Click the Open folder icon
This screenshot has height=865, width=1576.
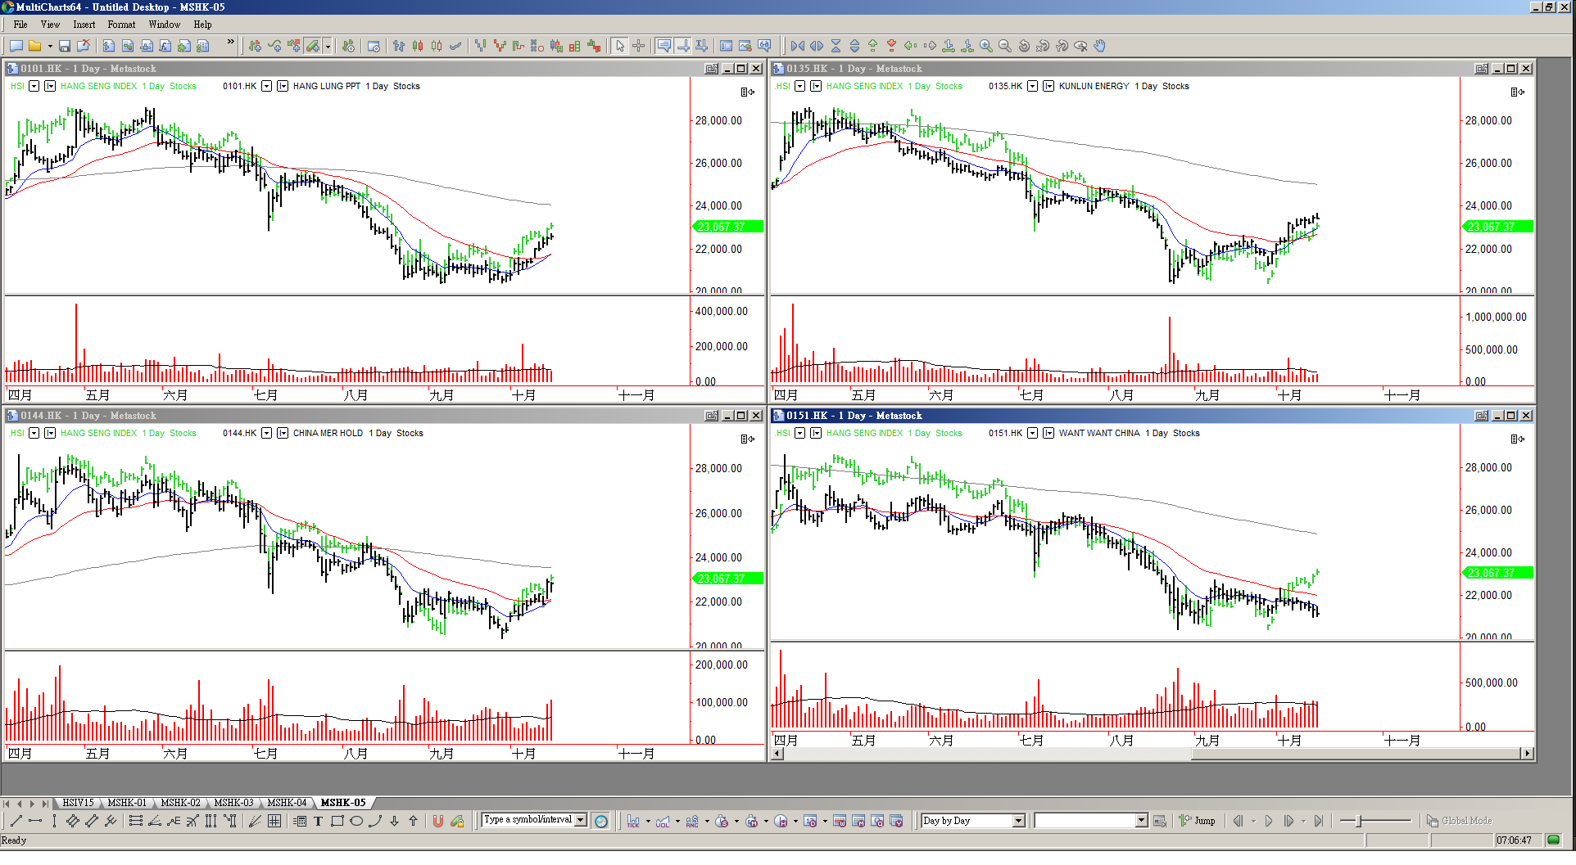click(34, 46)
